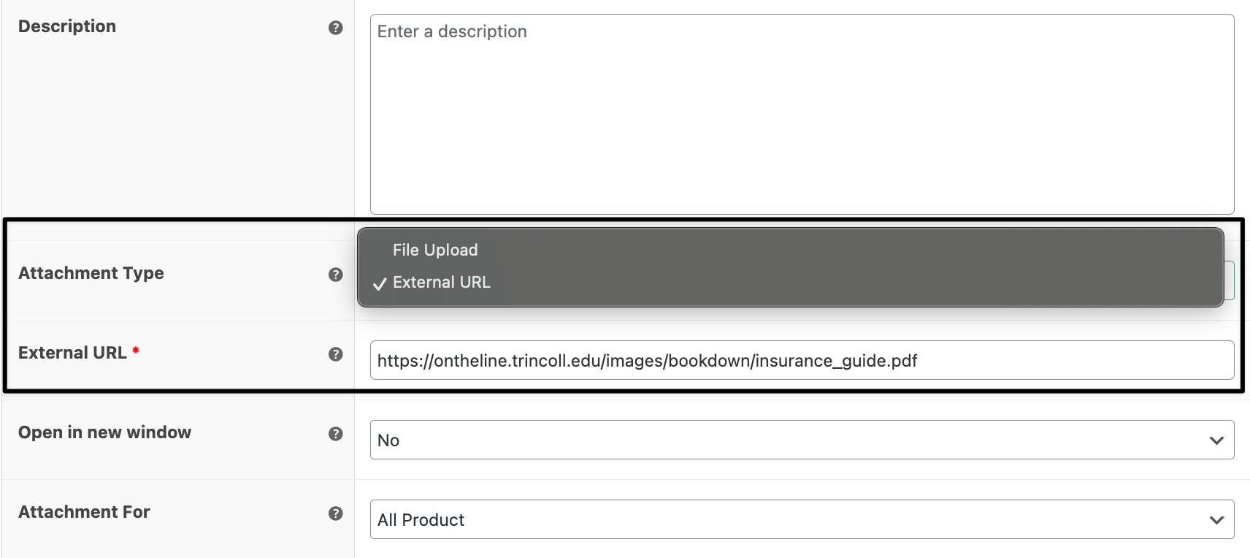
Task: Show help tooltip for Attachment For
Action: tap(336, 513)
